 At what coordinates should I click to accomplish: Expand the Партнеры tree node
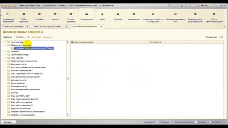[5, 52]
